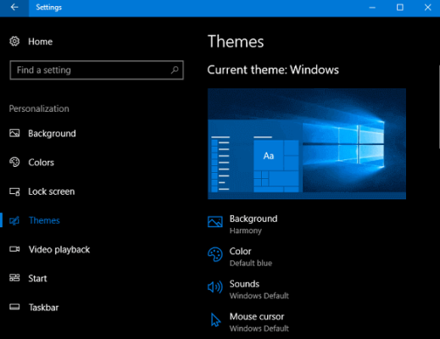Viewport: 440px width, 339px height.
Task: Select the Lock screen icon in the sidebar
Action: click(14, 192)
